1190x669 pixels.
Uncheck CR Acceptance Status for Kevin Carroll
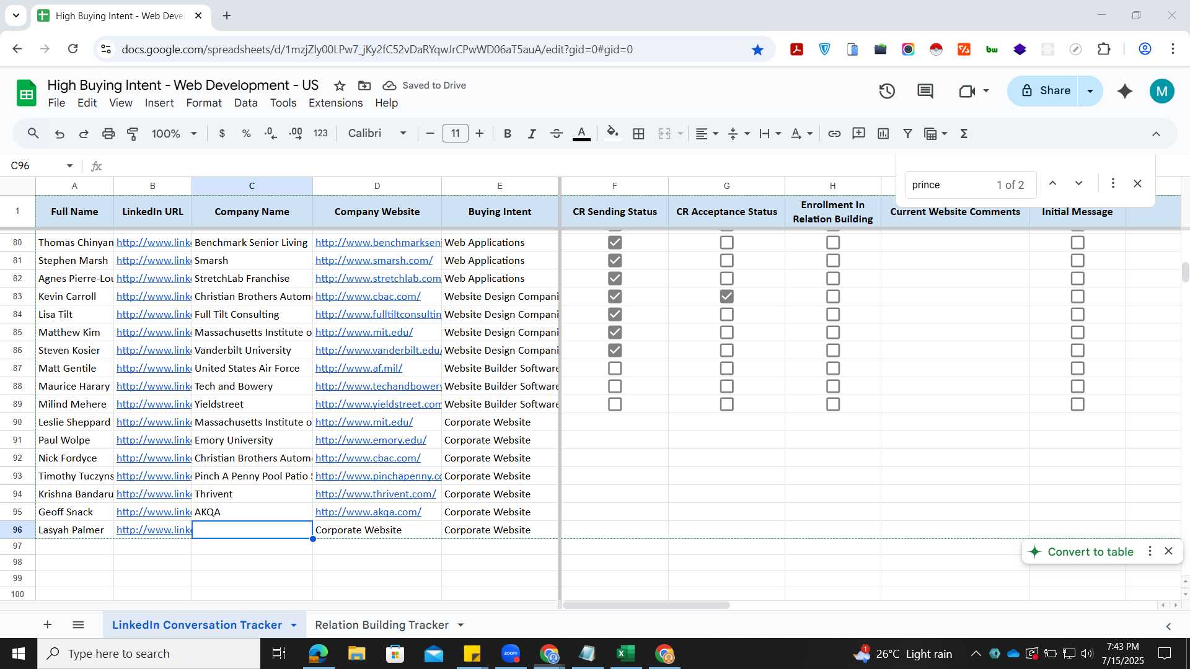pos(726,296)
